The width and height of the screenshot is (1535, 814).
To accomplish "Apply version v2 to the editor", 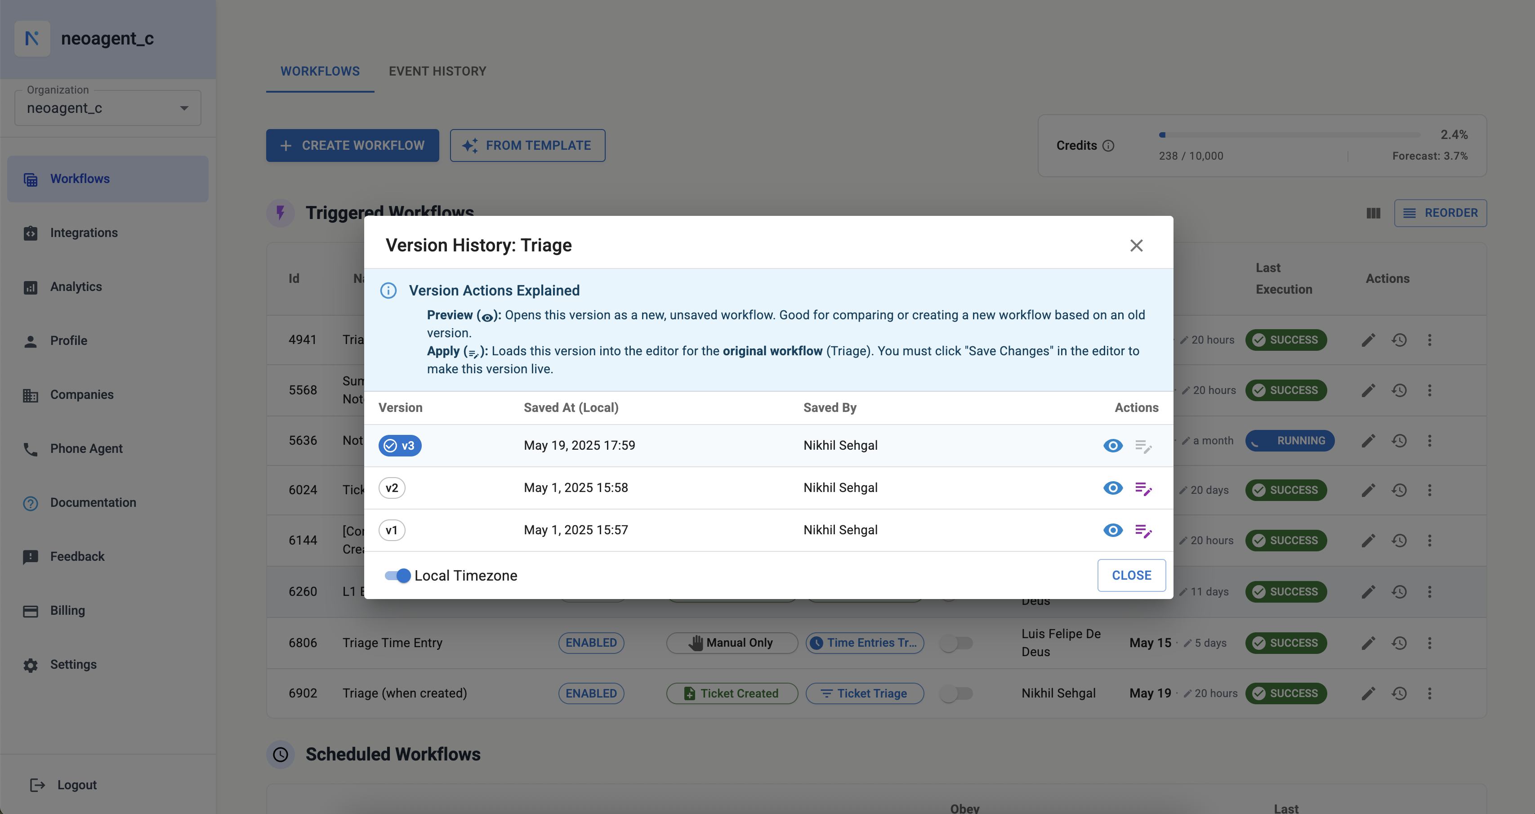I will tap(1143, 488).
